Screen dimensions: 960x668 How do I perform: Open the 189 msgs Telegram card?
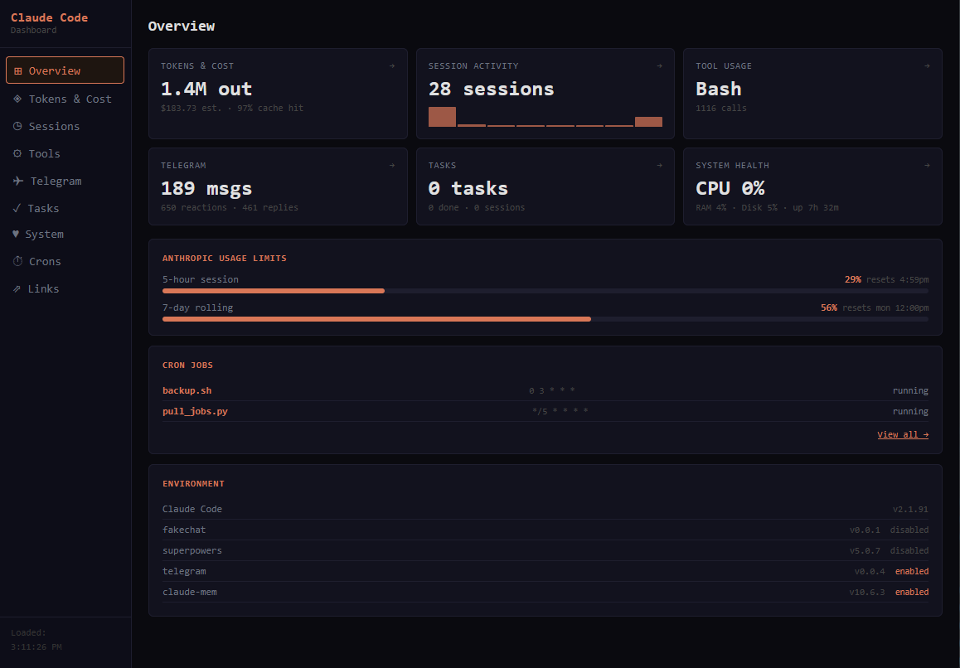coord(278,186)
